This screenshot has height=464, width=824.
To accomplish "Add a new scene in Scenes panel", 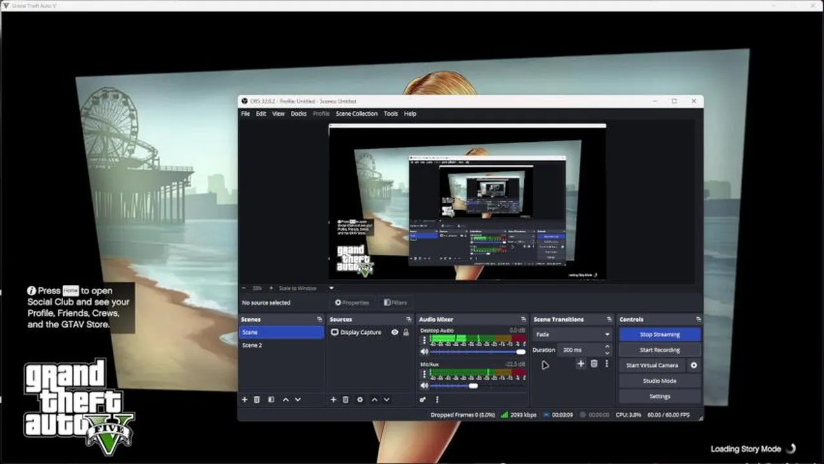I will tap(244, 400).
